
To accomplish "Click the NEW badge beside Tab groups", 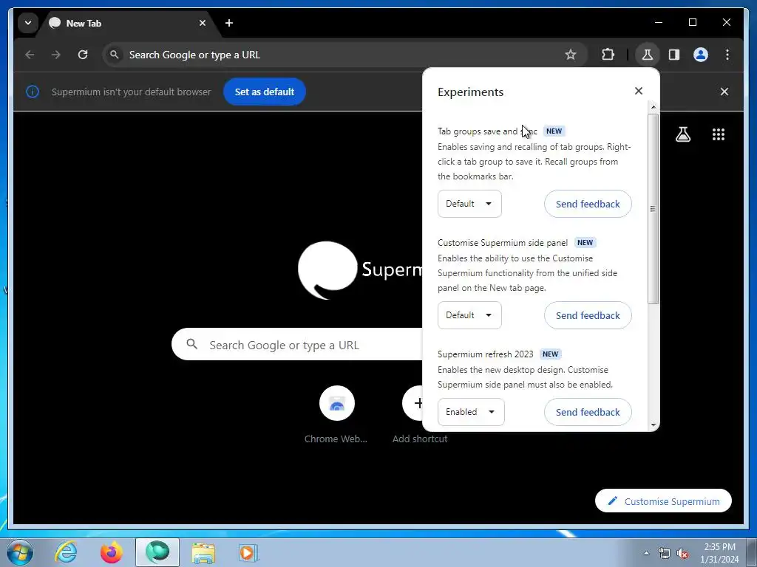I will tap(554, 131).
